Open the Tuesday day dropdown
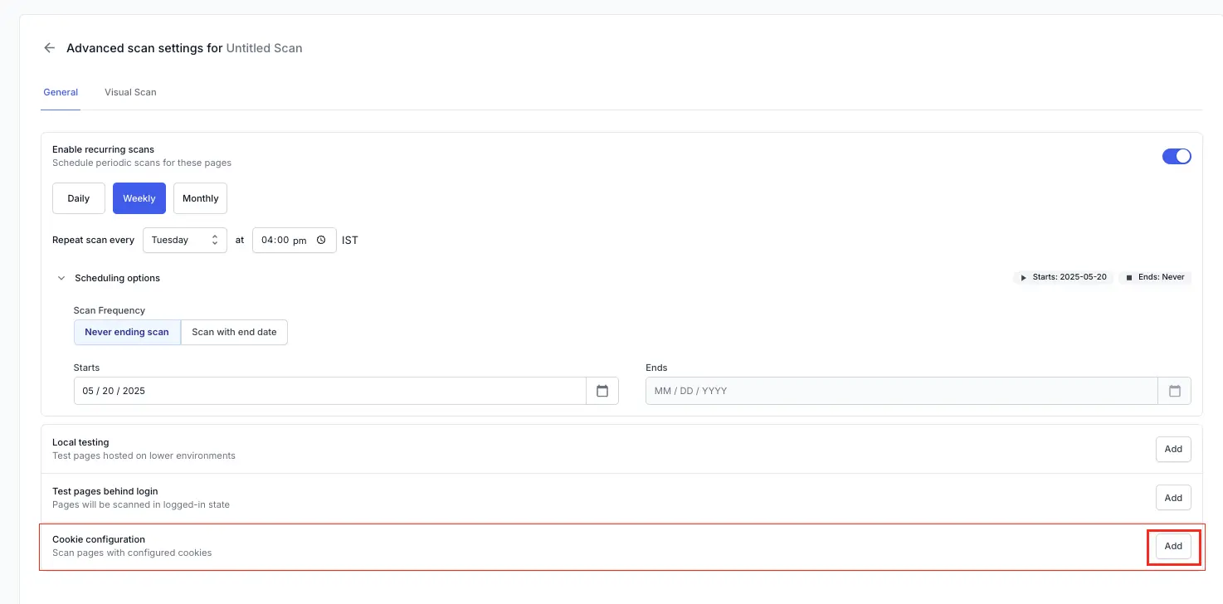This screenshot has width=1223, height=604. (x=185, y=240)
